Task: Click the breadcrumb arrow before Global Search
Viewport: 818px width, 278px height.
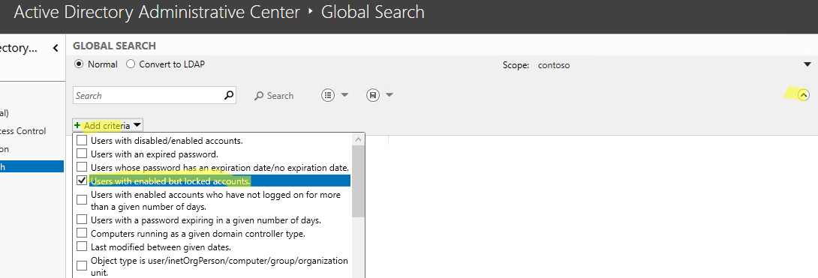Action: pyautogui.click(x=311, y=12)
